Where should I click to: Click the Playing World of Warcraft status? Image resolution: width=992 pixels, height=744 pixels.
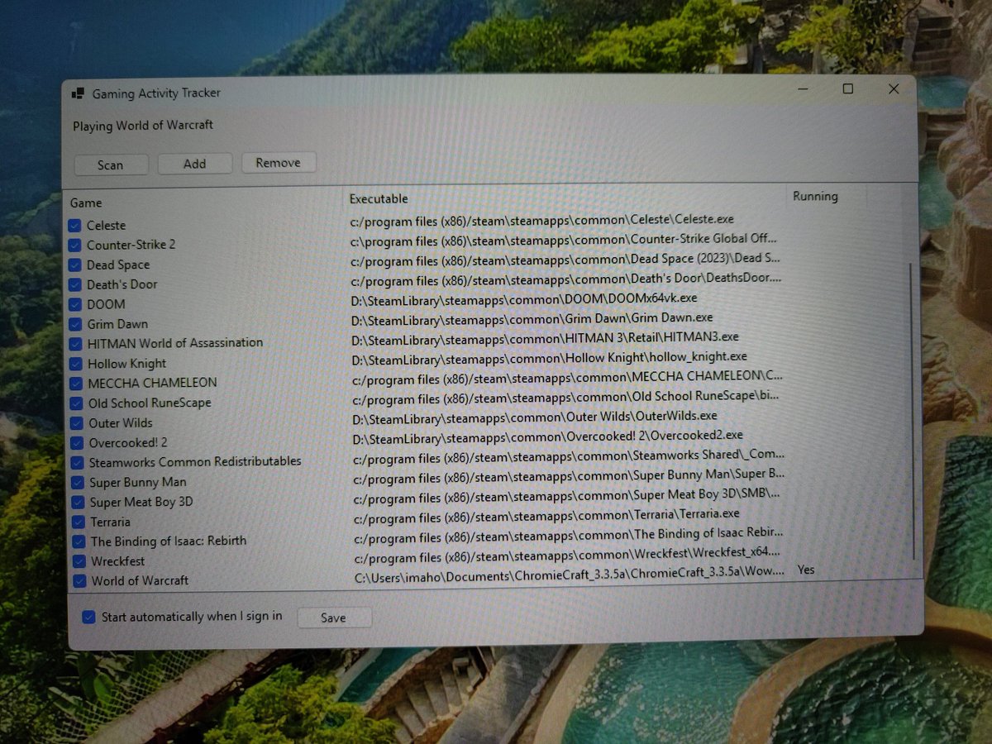[142, 126]
